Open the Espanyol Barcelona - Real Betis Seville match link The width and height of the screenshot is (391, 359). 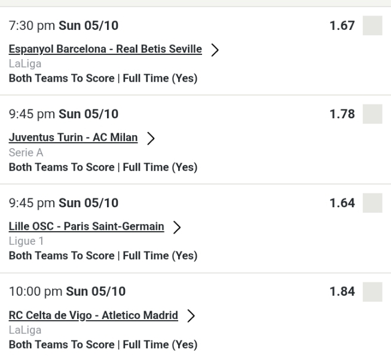point(105,49)
